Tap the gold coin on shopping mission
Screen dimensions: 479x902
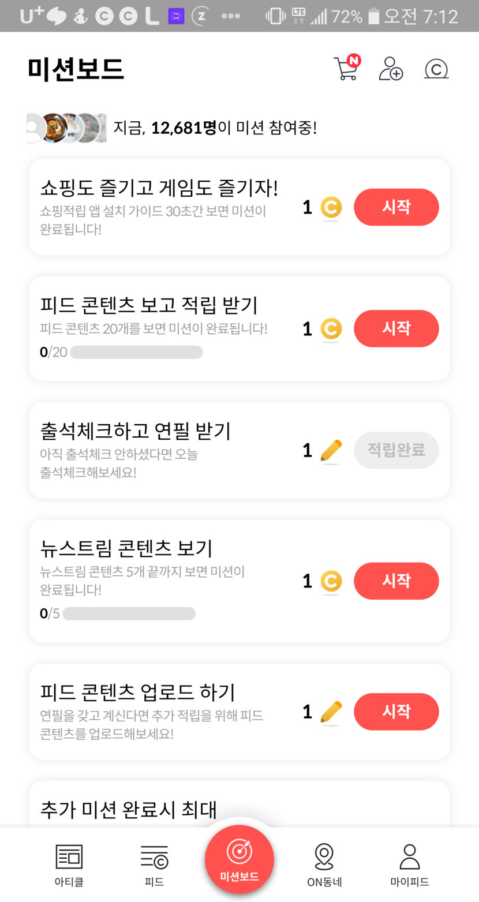331,208
